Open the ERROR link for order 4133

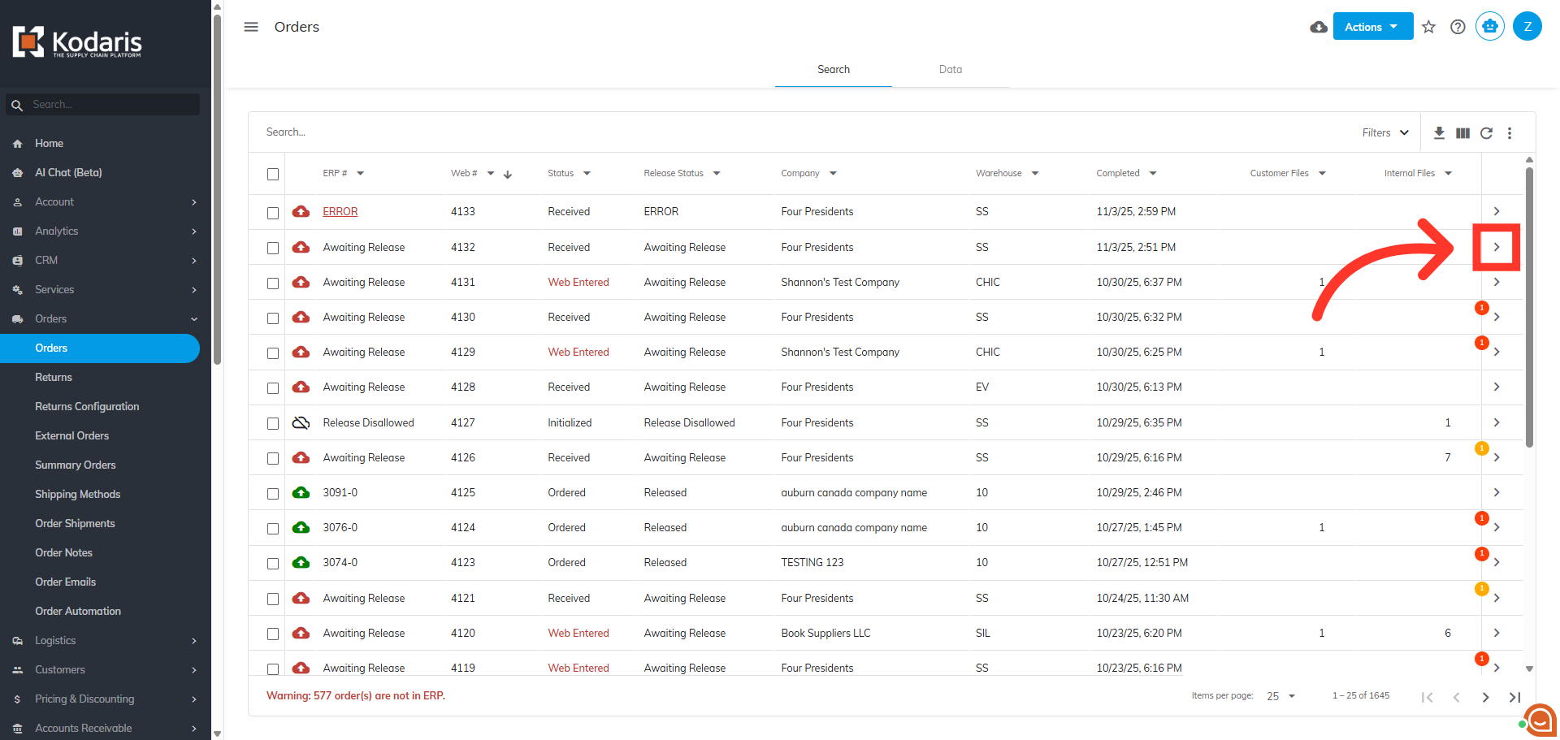pos(340,211)
